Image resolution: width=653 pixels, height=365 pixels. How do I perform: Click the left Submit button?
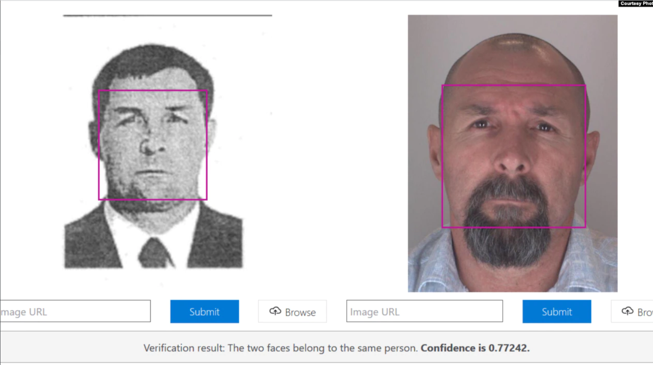tap(204, 311)
